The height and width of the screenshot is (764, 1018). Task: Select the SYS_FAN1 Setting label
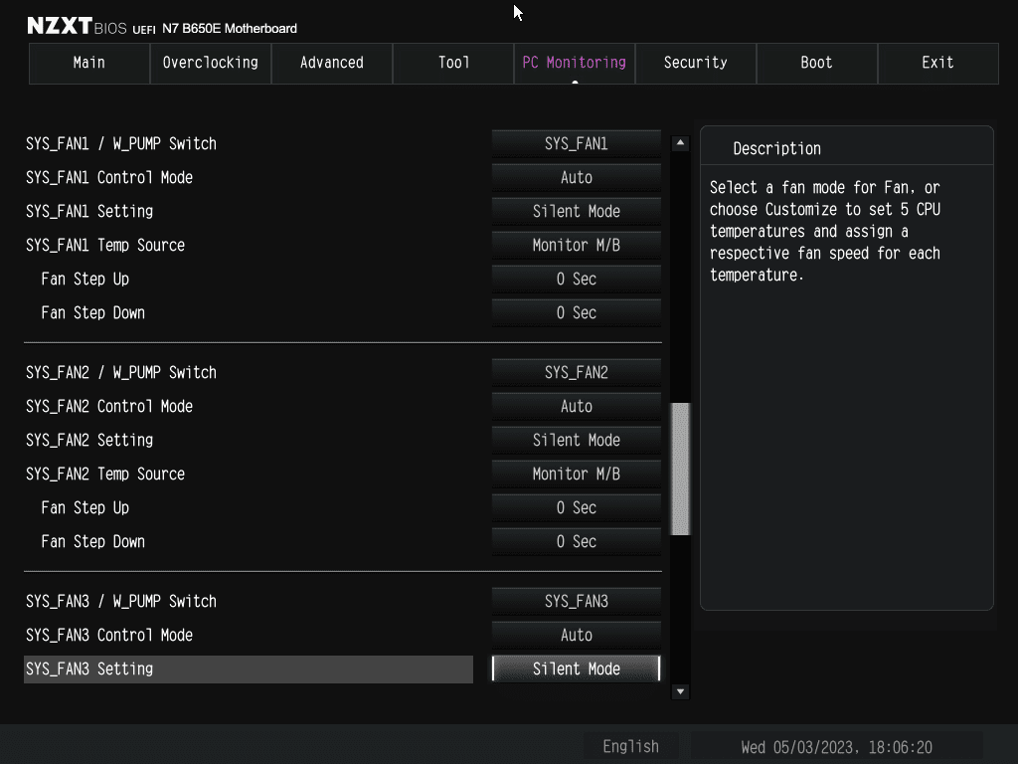pos(89,211)
